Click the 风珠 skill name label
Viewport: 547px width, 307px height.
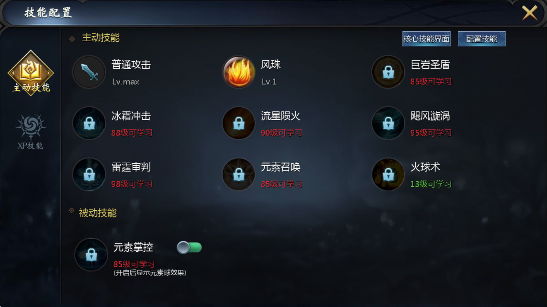271,65
